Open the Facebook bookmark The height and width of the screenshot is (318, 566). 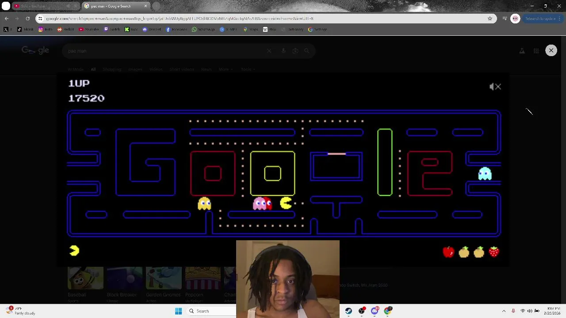tap(176, 30)
